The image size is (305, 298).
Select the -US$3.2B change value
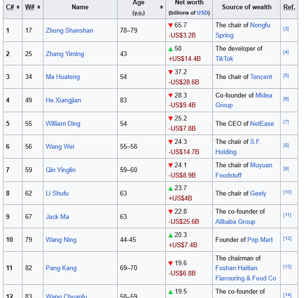coord(182,36)
